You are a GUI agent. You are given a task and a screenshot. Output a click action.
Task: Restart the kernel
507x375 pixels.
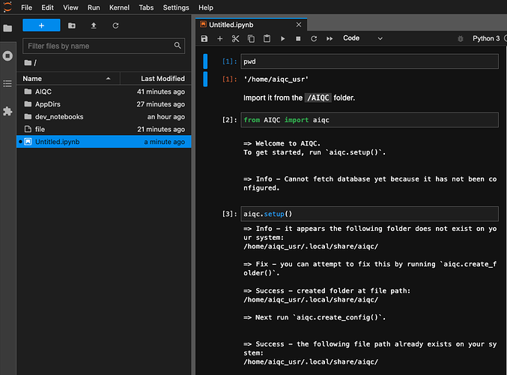click(x=314, y=38)
